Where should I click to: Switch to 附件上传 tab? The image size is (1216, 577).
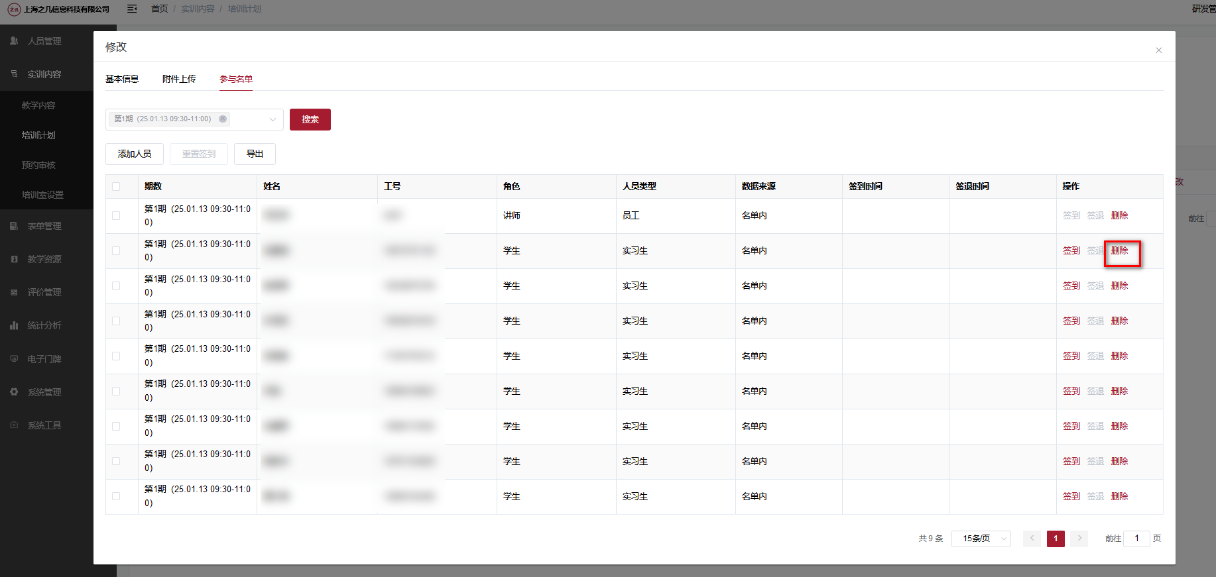179,79
